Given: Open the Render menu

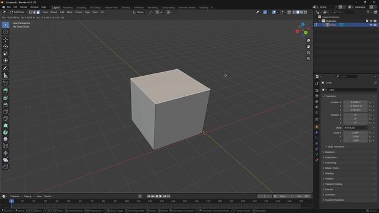Looking at the screenshot, I should 24,7.
